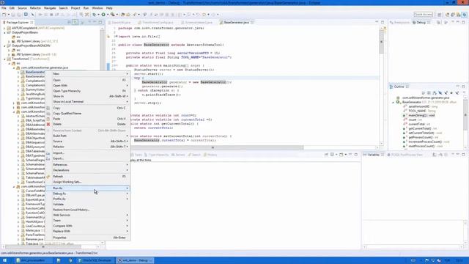Select Copy Qualified Name entry
This screenshot has width=469, height=264.
tap(88, 114)
